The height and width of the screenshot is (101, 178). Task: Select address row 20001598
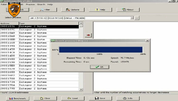[25, 62]
